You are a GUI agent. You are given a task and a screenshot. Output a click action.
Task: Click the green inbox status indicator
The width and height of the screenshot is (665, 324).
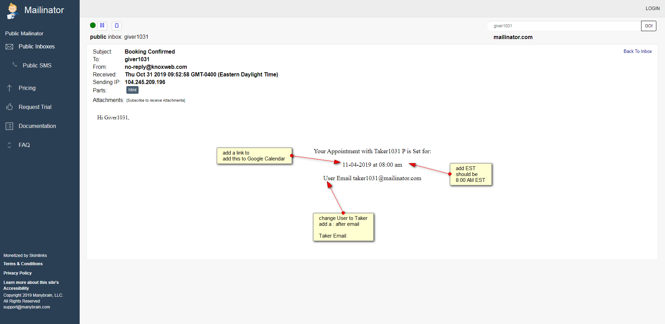[93, 25]
